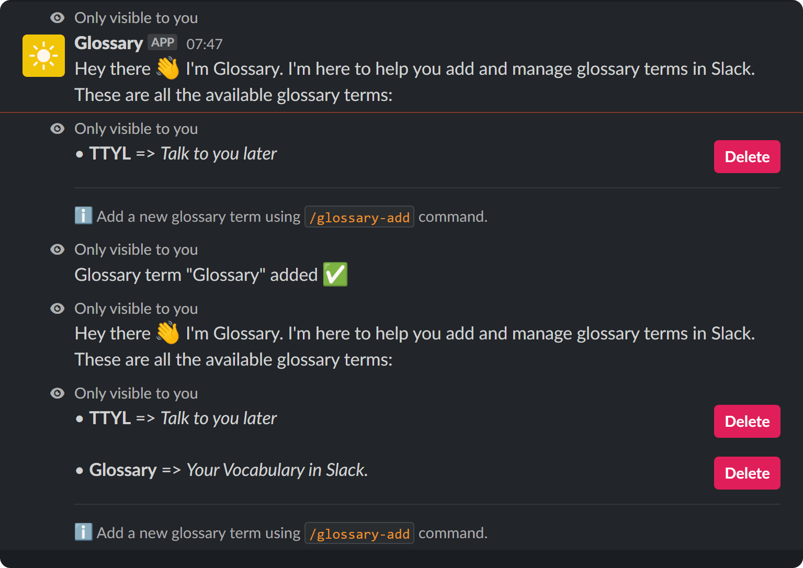
Task: Toggle the eye icon next to first TTYL entry
Action: (57, 128)
